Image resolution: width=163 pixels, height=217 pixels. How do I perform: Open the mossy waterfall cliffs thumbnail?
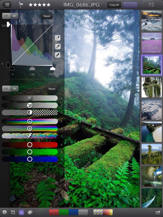pyautogui.click(x=152, y=87)
